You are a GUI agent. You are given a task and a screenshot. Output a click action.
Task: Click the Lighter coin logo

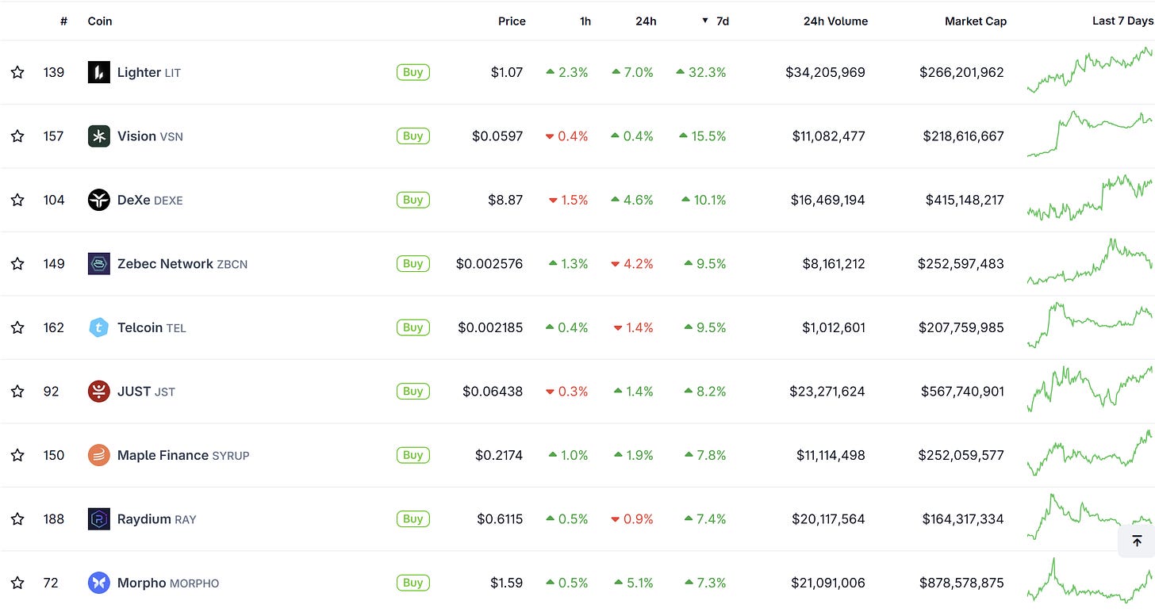click(x=99, y=72)
